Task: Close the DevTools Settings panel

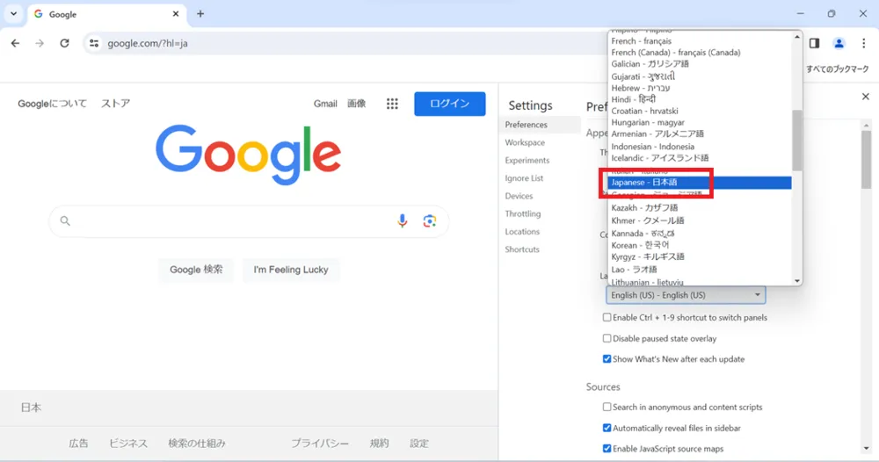Action: pos(866,97)
